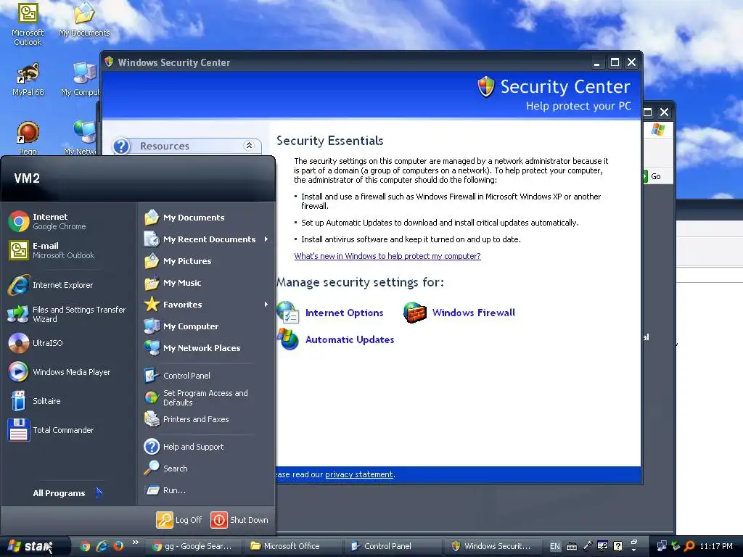Open the privacy statement link
Image resolution: width=743 pixels, height=557 pixels.
pyautogui.click(x=358, y=474)
